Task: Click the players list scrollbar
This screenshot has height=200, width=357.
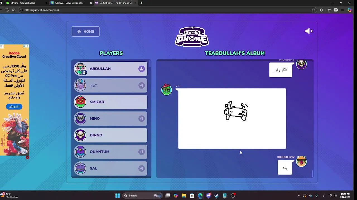Action: (150, 64)
